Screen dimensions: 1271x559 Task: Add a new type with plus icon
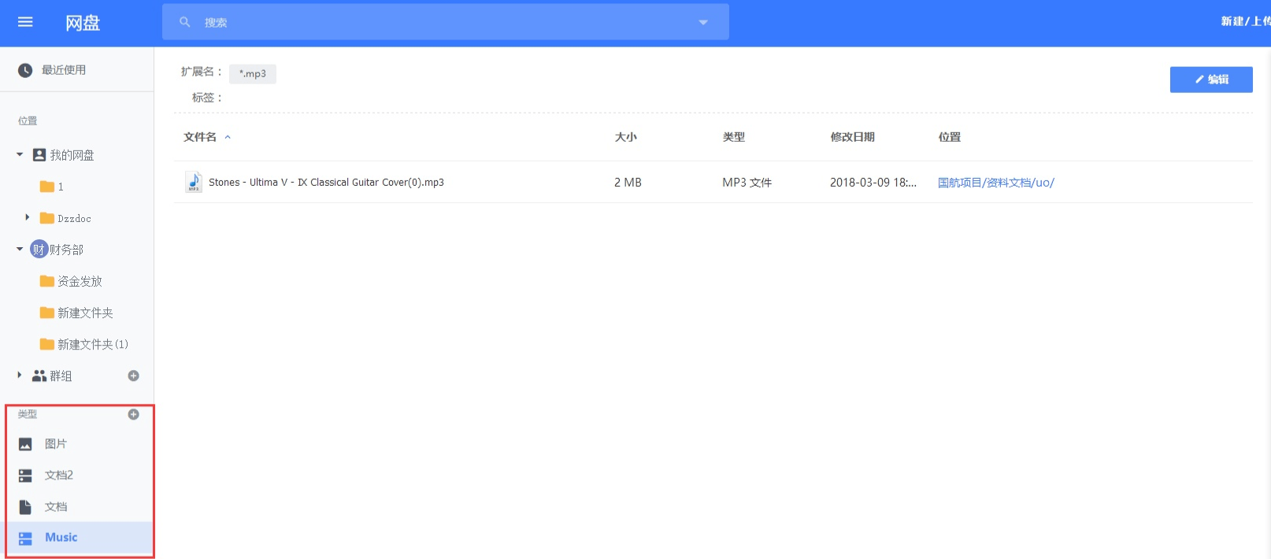(x=133, y=414)
